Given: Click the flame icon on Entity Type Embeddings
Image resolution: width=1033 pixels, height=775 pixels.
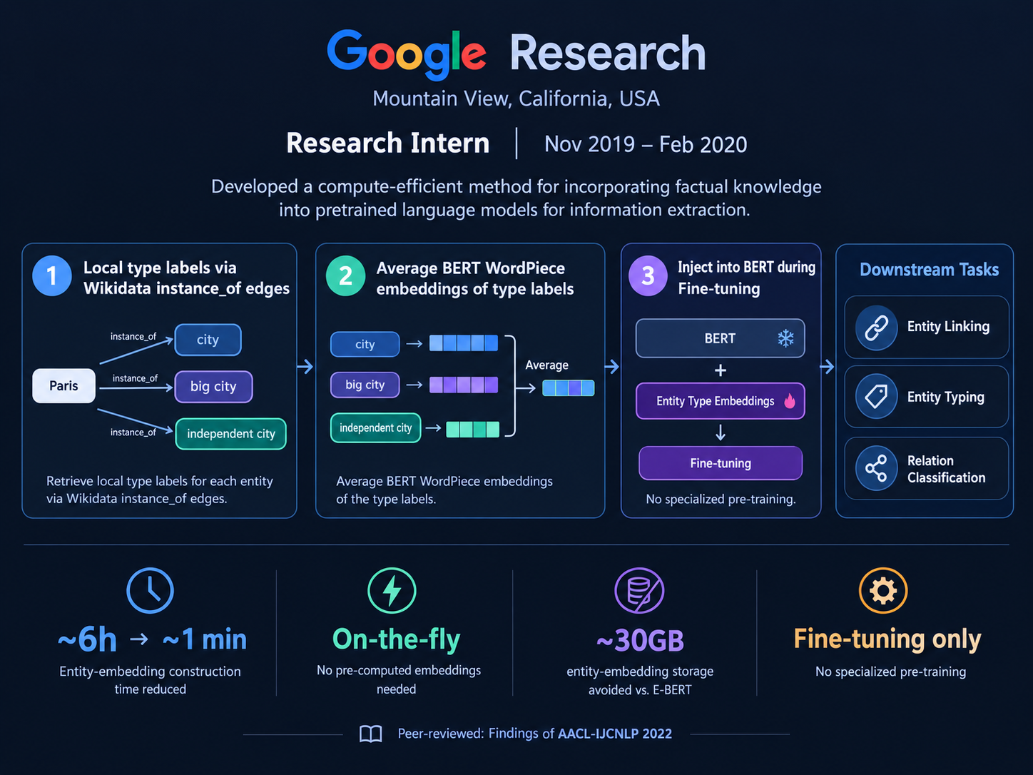Looking at the screenshot, I should coord(790,400).
